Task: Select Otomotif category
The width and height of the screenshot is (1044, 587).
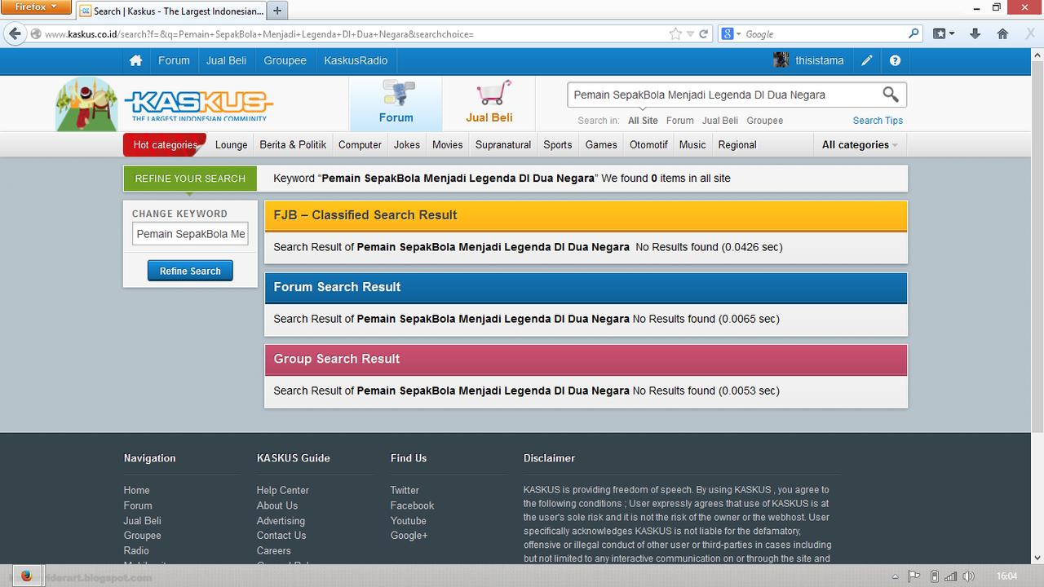Action: pos(648,144)
